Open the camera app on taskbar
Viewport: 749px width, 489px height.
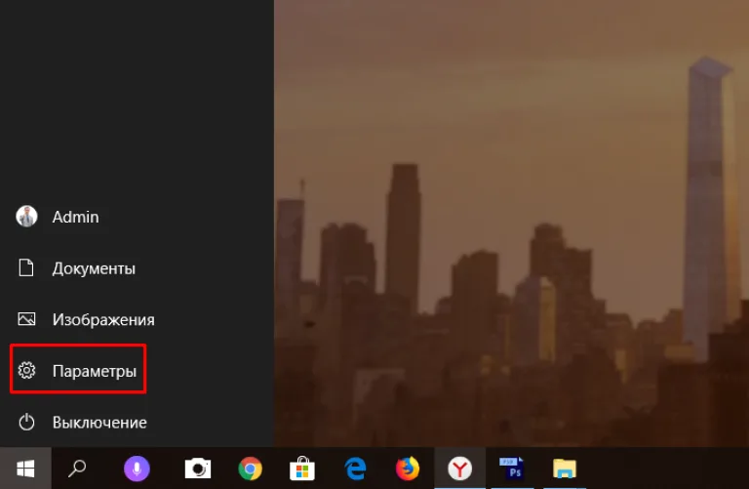point(198,469)
